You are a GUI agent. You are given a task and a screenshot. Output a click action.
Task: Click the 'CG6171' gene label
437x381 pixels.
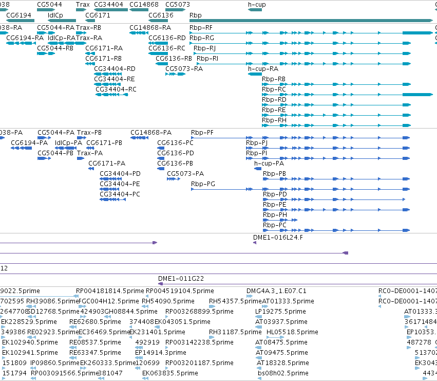coord(98,15)
